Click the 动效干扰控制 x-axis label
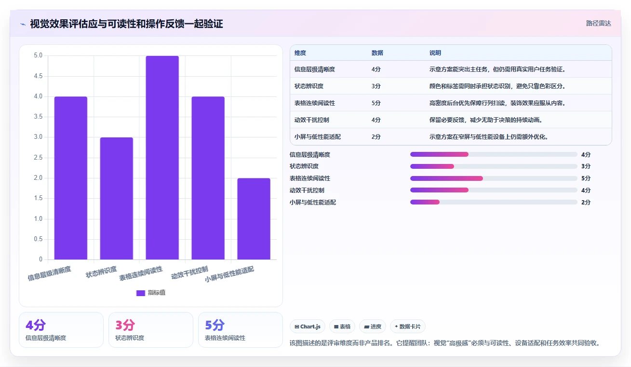Image resolution: width=631 pixels, height=367 pixels. [x=190, y=273]
